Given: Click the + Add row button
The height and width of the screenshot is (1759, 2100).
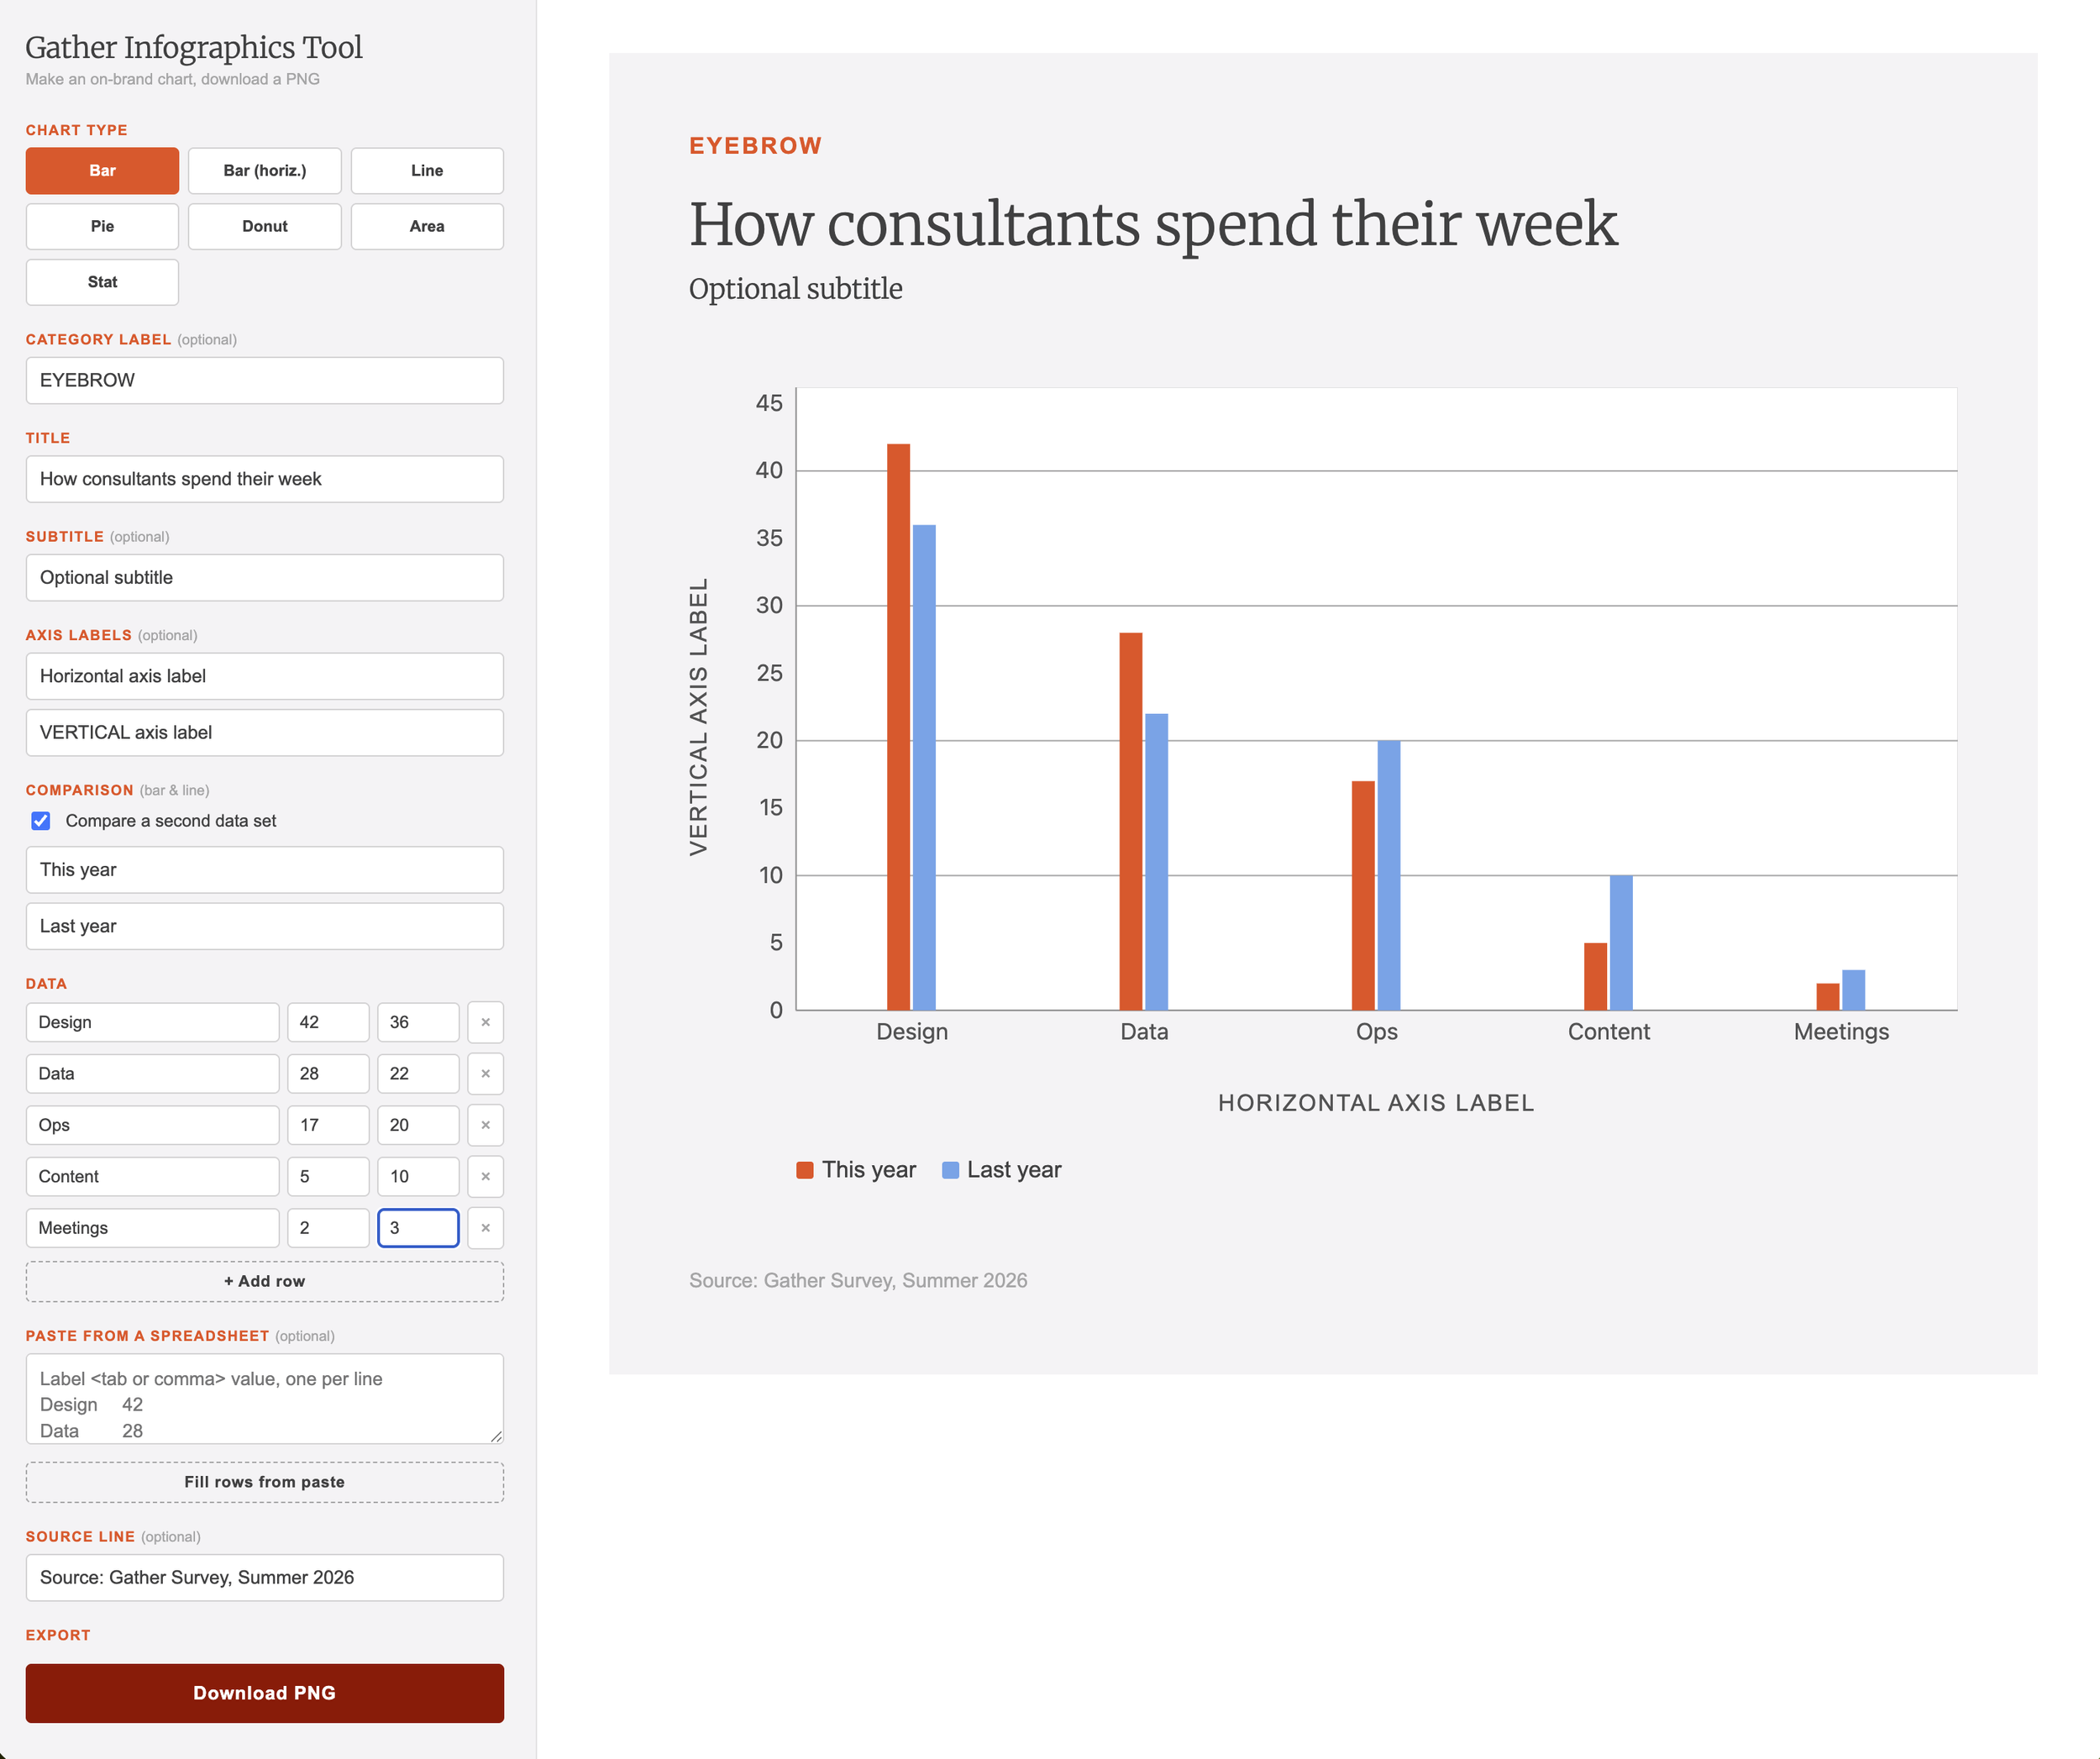Looking at the screenshot, I should coord(265,1282).
